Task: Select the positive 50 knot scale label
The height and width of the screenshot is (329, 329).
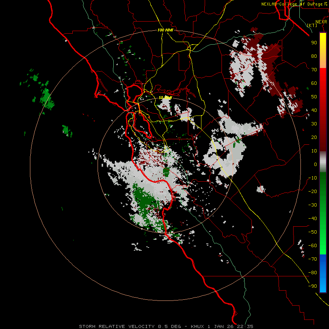Action: [x=314, y=97]
